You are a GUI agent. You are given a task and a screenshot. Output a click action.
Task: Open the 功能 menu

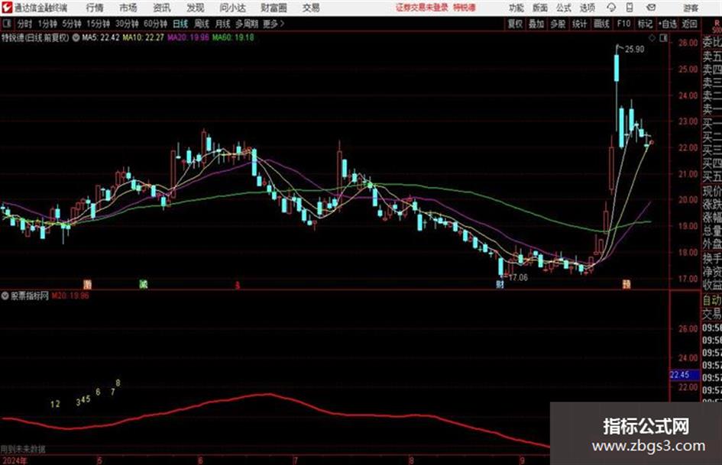click(516, 8)
